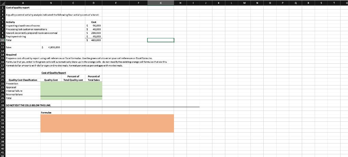Screen dimensions: 348x157
Task: Select row 28 header
Action: [x=2, y=105]
